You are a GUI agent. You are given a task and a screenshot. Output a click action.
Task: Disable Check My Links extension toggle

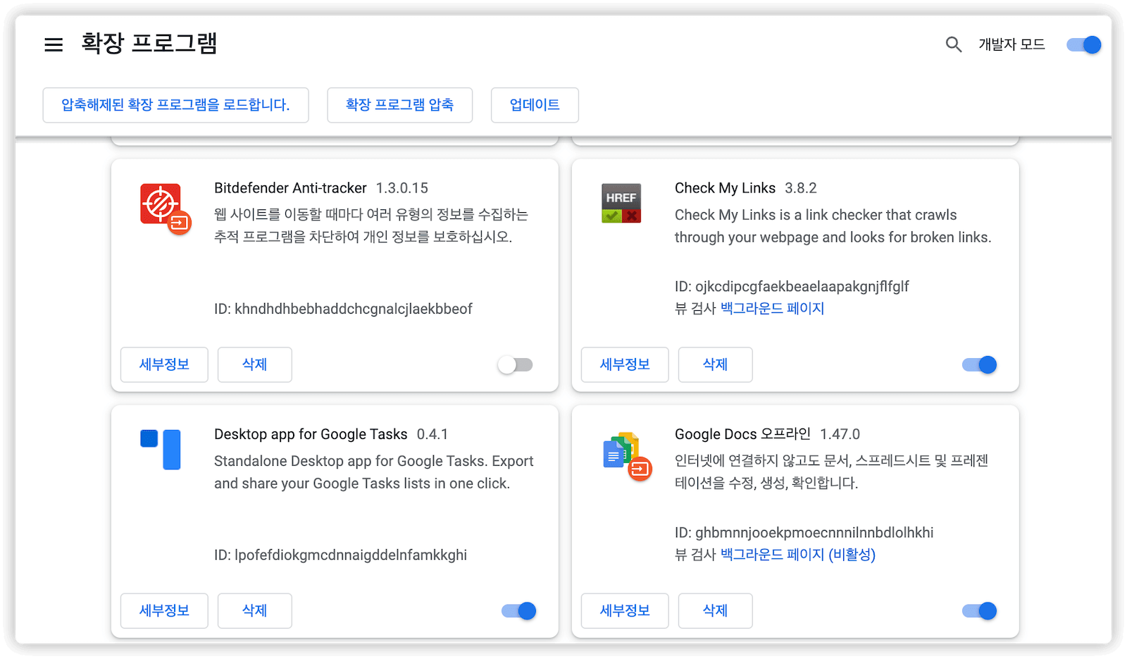tap(980, 364)
